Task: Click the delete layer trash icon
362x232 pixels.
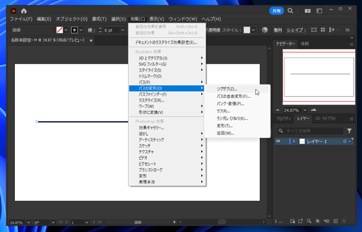Action: [x=344, y=221]
